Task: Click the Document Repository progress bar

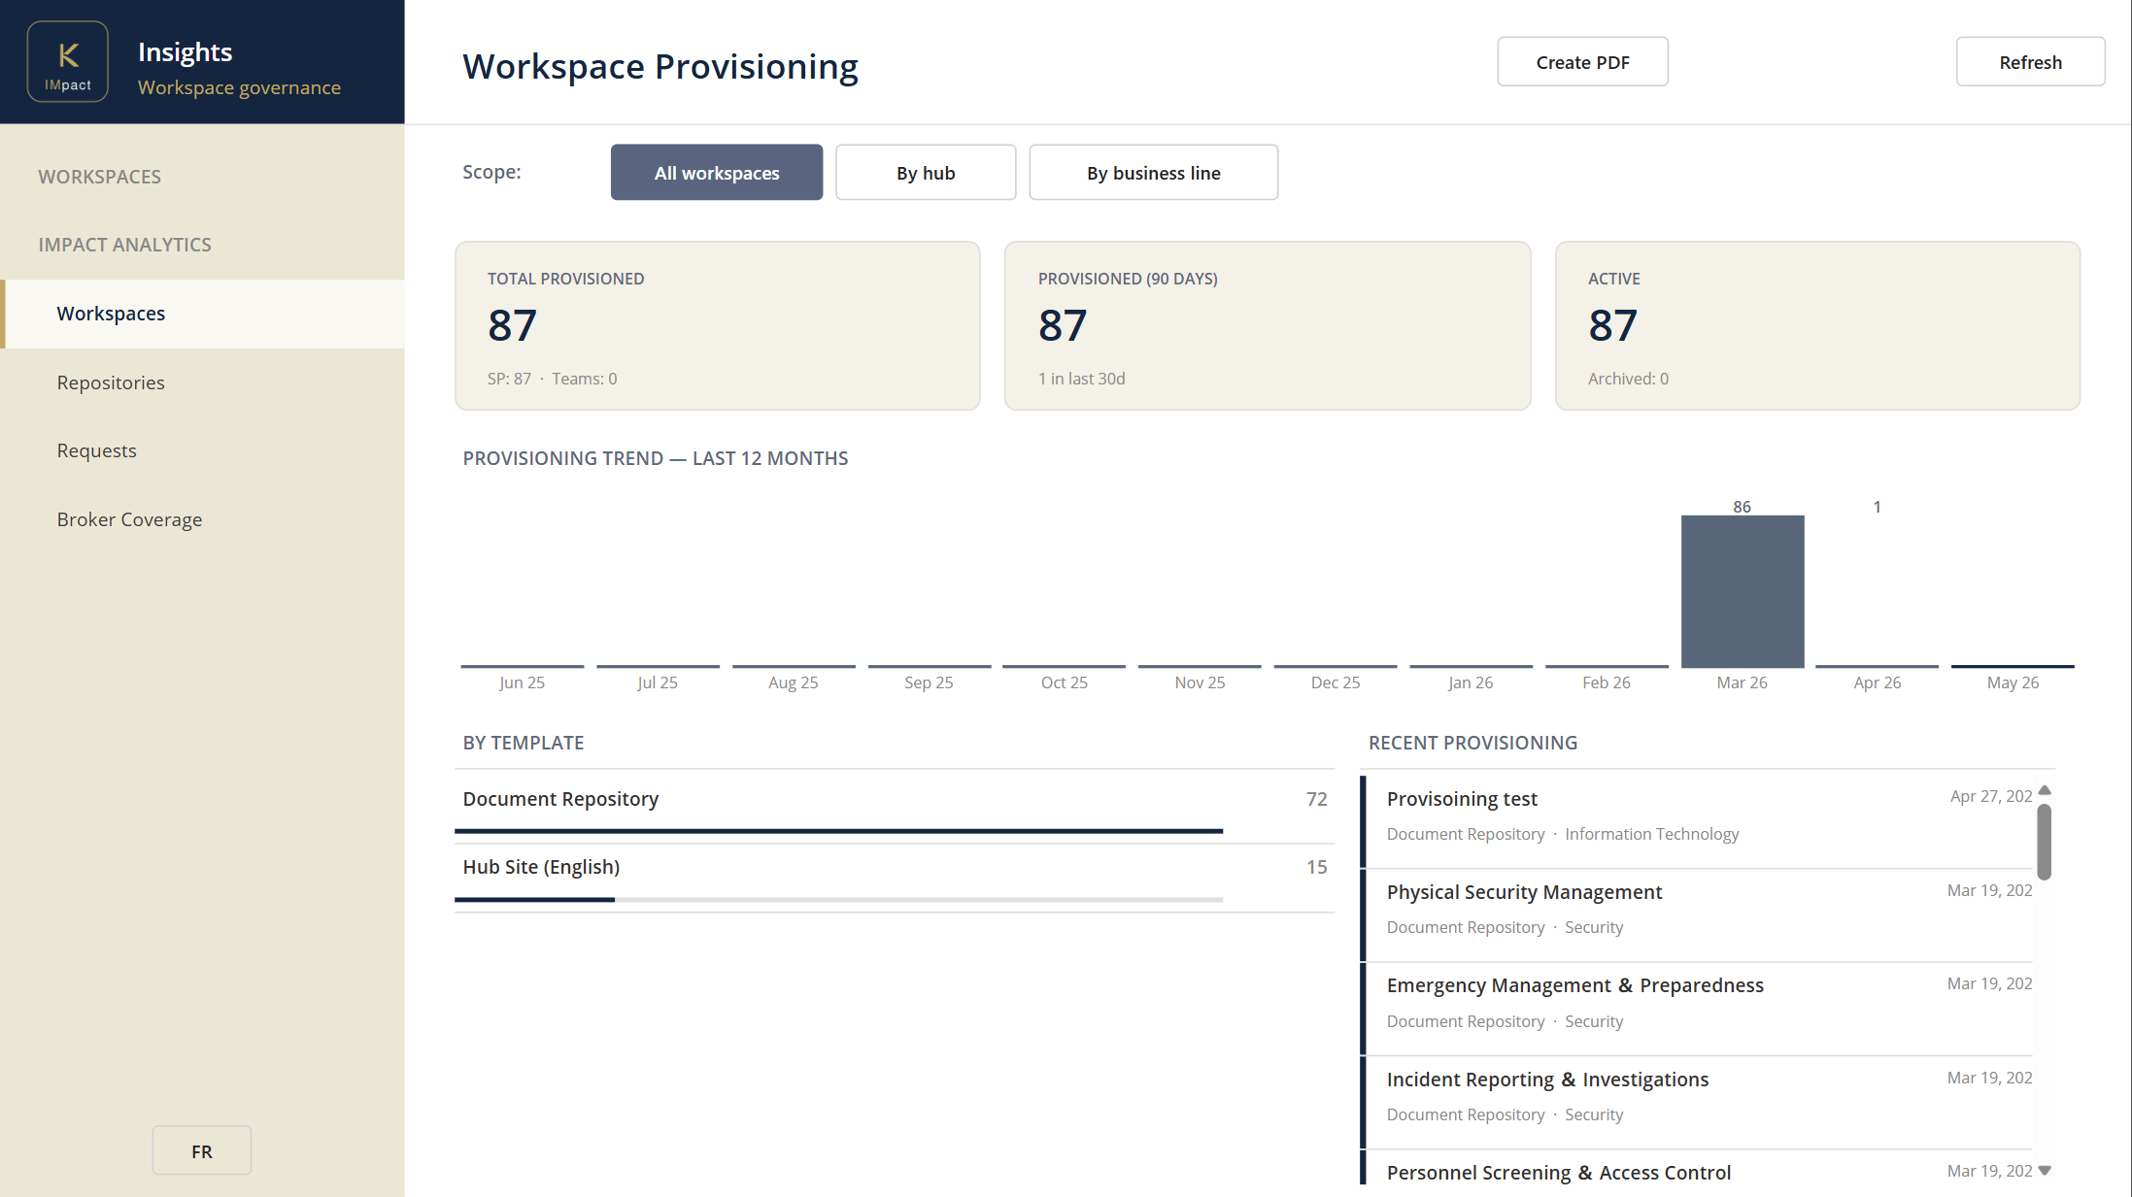Action: click(x=838, y=831)
